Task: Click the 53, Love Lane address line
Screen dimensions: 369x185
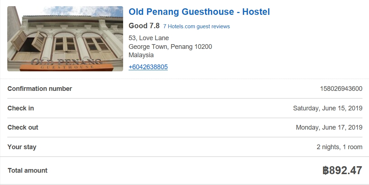Action: [x=149, y=38]
